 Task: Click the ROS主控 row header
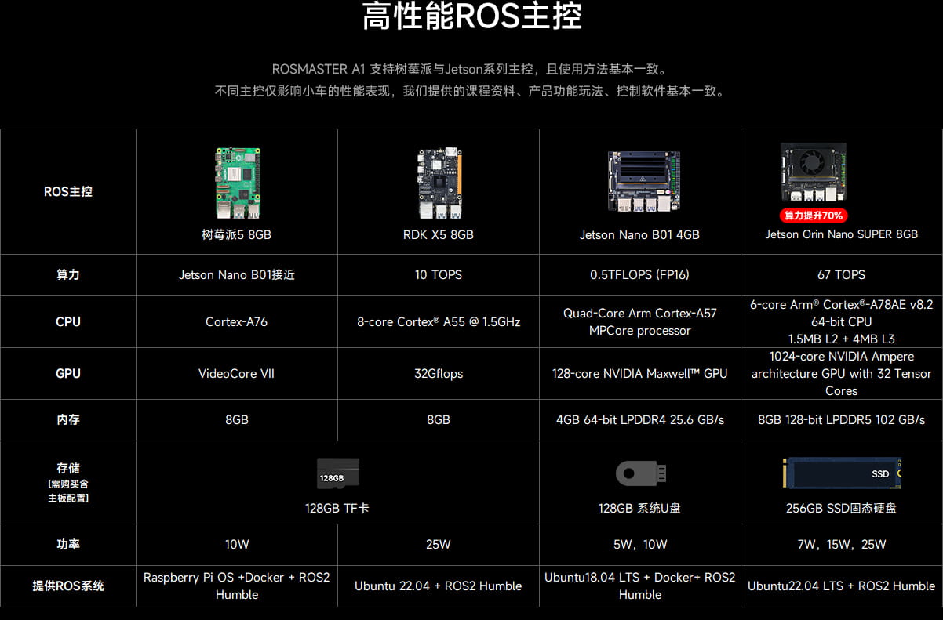(68, 191)
